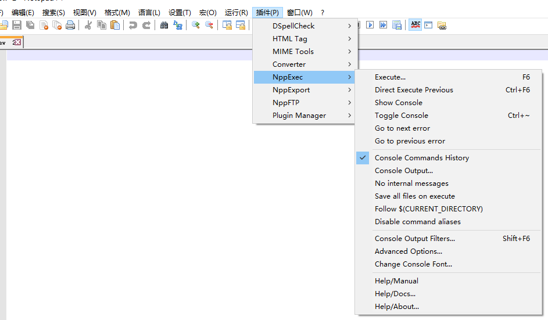The width and height of the screenshot is (548, 320).
Task: Click the Run macro multiple times icon
Action: point(384,25)
